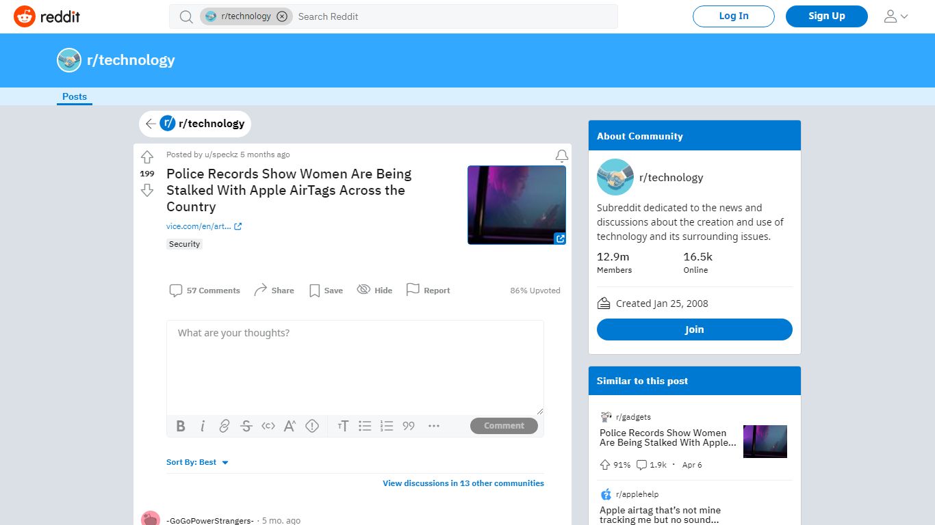Click the search magnifier icon
Screen dimensions: 935x525
(186, 16)
